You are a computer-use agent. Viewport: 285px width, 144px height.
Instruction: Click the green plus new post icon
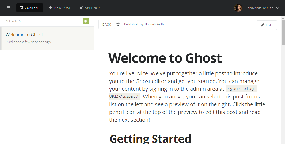point(86,21)
